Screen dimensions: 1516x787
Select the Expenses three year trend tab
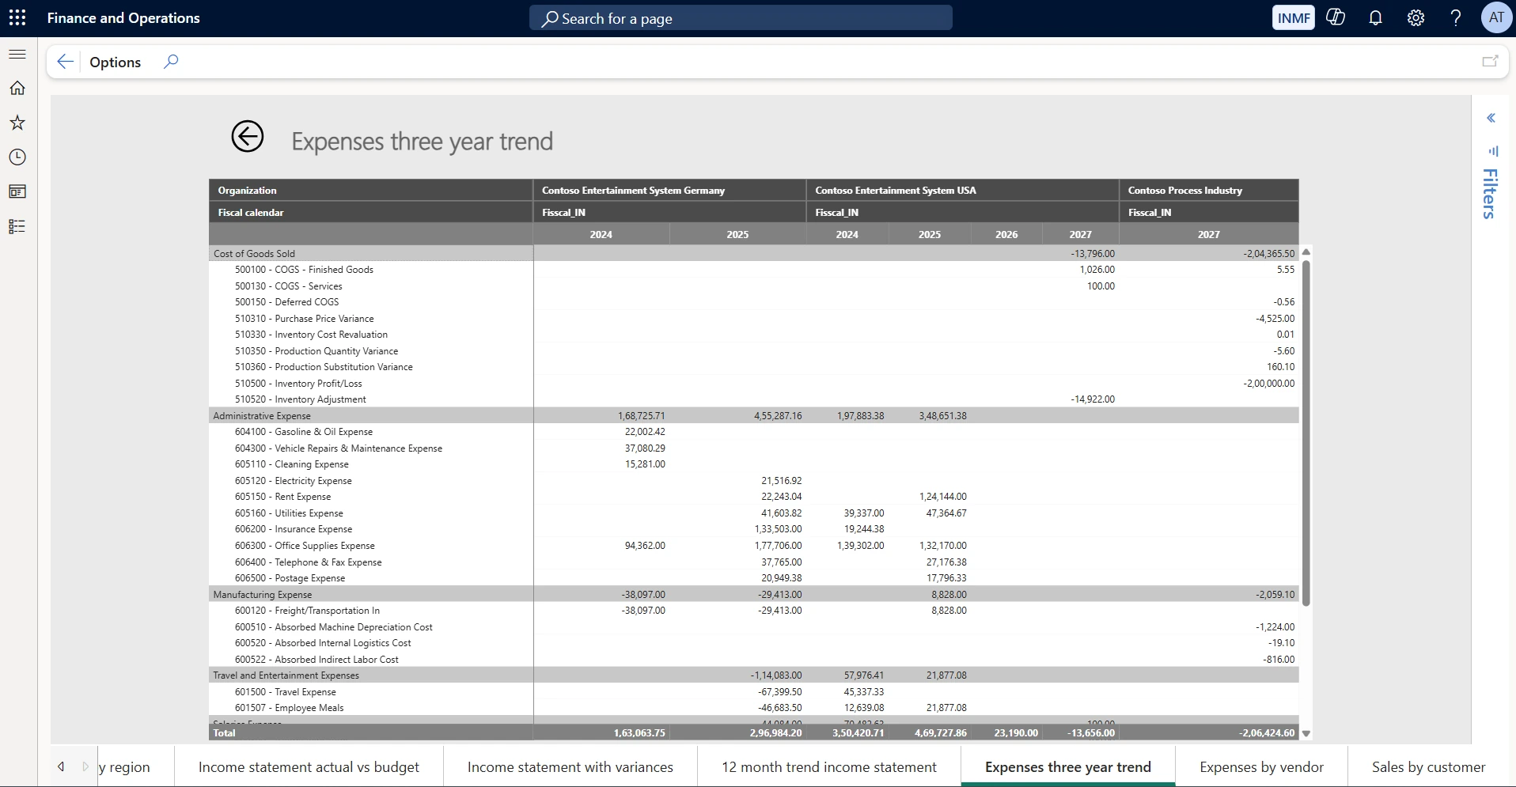[x=1068, y=766]
